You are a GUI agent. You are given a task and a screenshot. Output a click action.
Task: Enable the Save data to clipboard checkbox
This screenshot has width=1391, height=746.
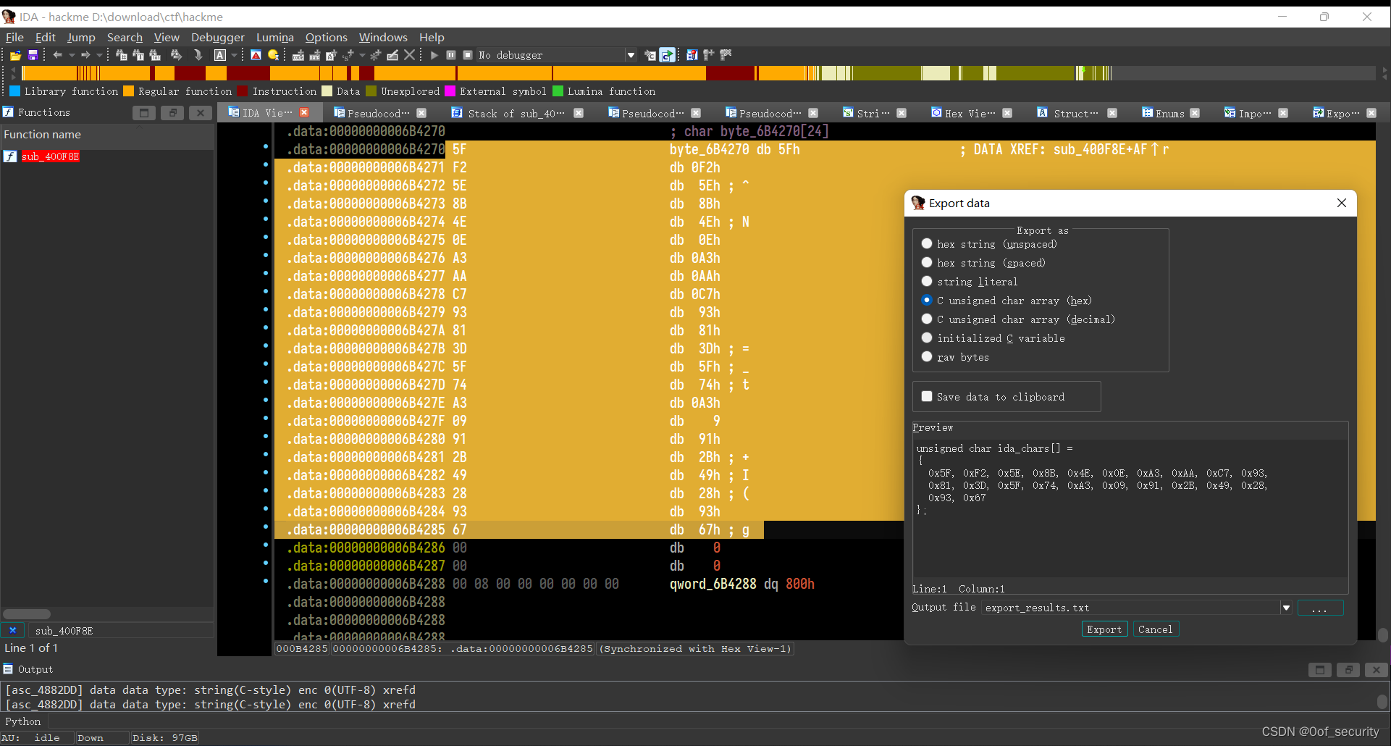[927, 396]
